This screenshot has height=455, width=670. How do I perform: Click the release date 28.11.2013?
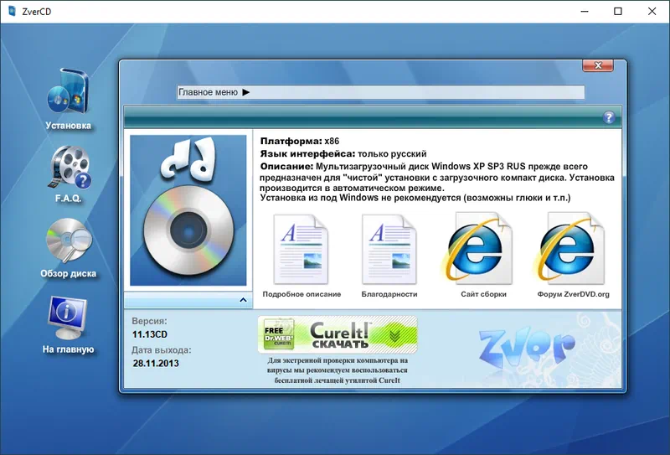click(156, 364)
